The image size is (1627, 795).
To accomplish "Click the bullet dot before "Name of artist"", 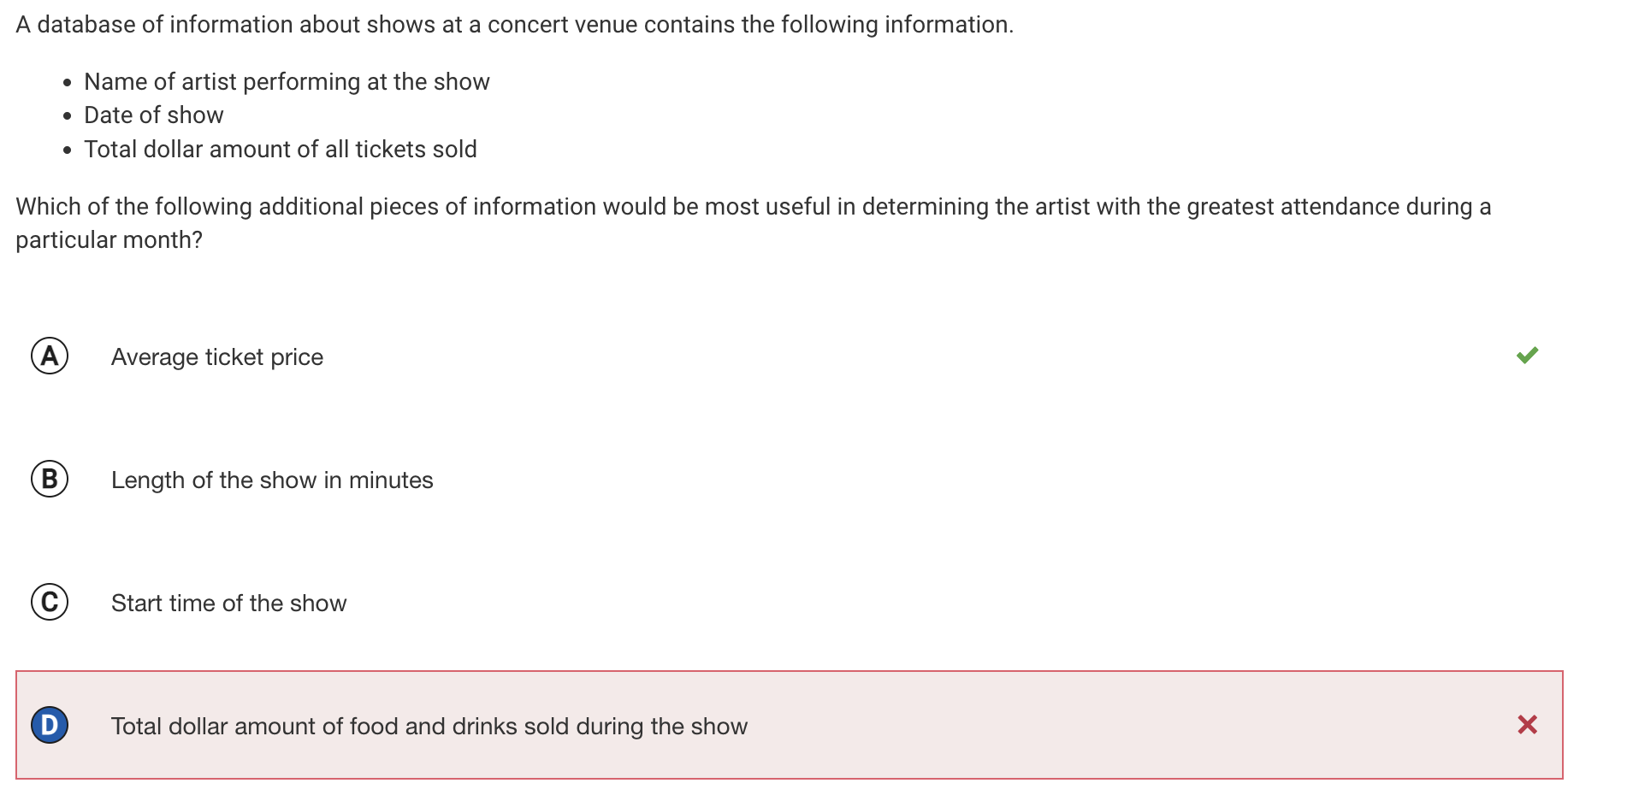I will (68, 83).
